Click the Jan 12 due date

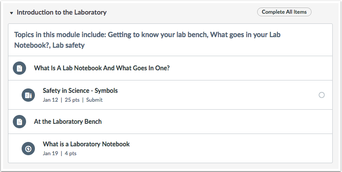(50, 100)
